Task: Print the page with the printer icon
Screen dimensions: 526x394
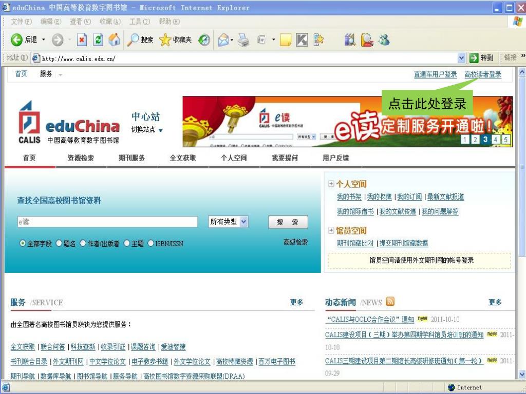Action: [x=243, y=40]
